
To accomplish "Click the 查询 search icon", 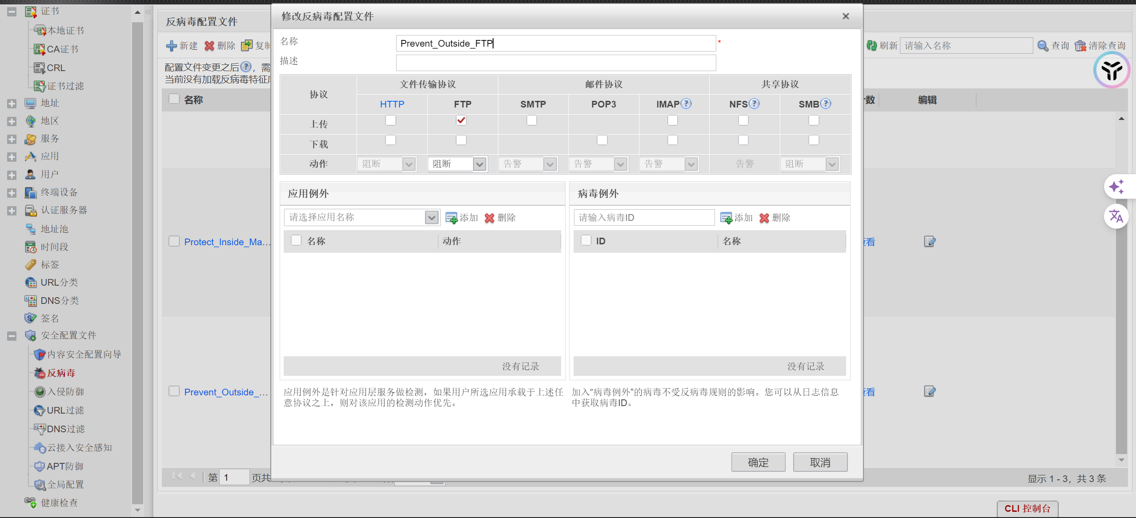I will tap(1043, 46).
